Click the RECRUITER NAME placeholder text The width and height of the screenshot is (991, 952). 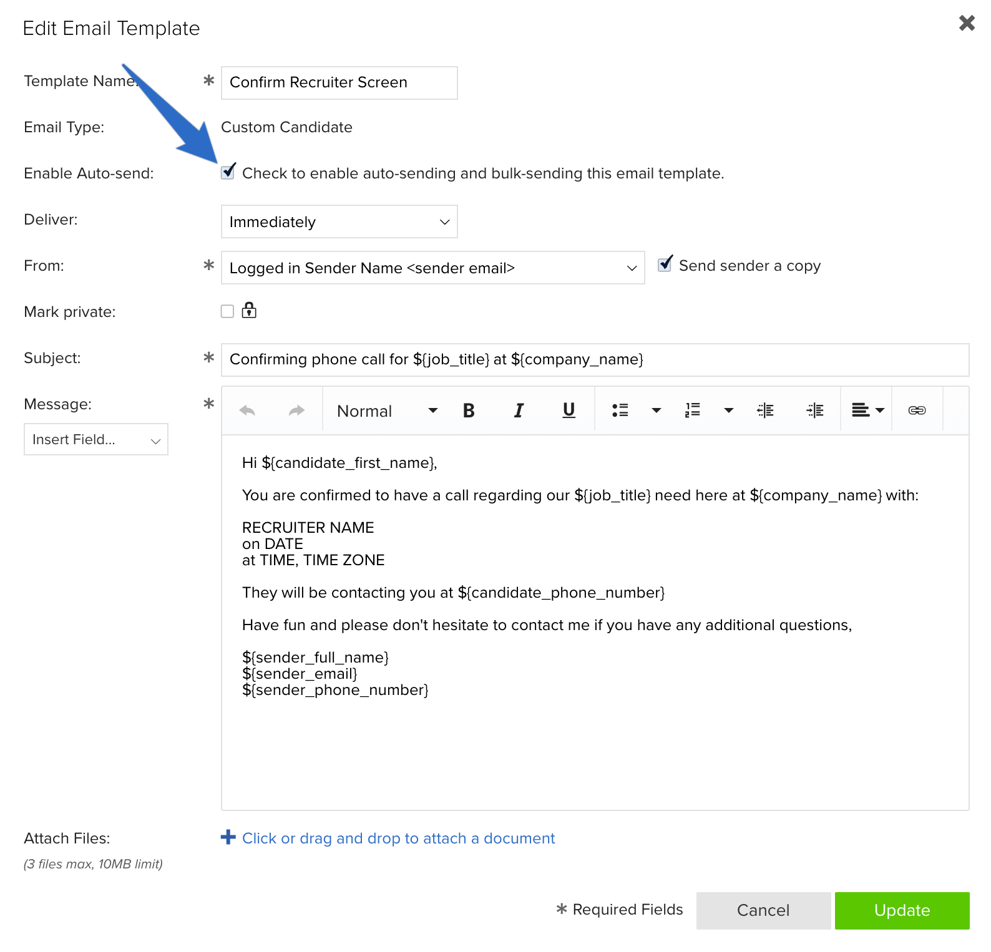(308, 528)
